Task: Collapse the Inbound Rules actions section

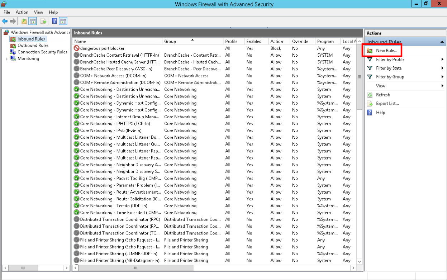Action: click(442, 42)
